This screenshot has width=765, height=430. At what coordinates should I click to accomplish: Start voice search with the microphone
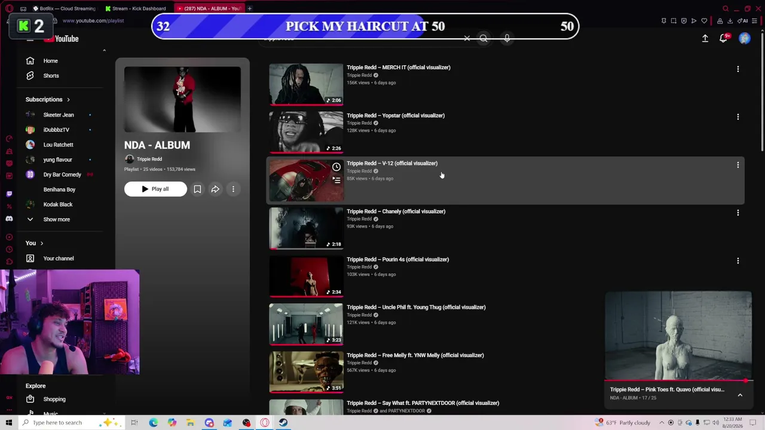(507, 38)
